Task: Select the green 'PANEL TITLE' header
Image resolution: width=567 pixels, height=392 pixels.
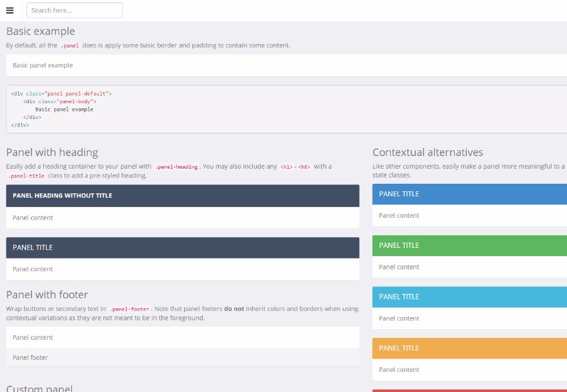Action: (469, 245)
